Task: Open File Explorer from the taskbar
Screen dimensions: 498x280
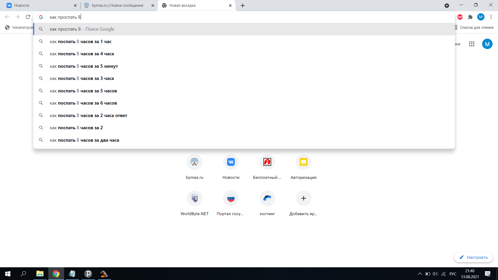Action: tap(40, 274)
